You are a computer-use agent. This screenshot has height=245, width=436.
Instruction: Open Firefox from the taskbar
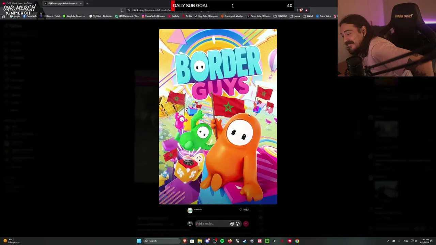pos(230,241)
